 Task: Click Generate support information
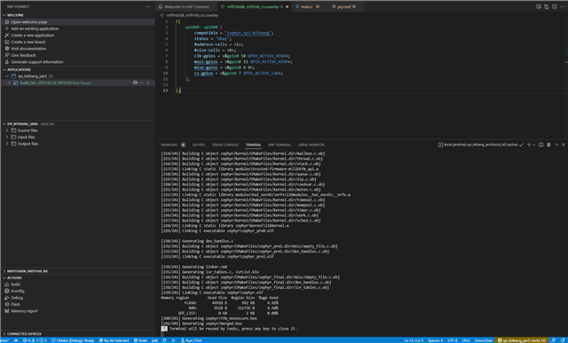(37, 62)
